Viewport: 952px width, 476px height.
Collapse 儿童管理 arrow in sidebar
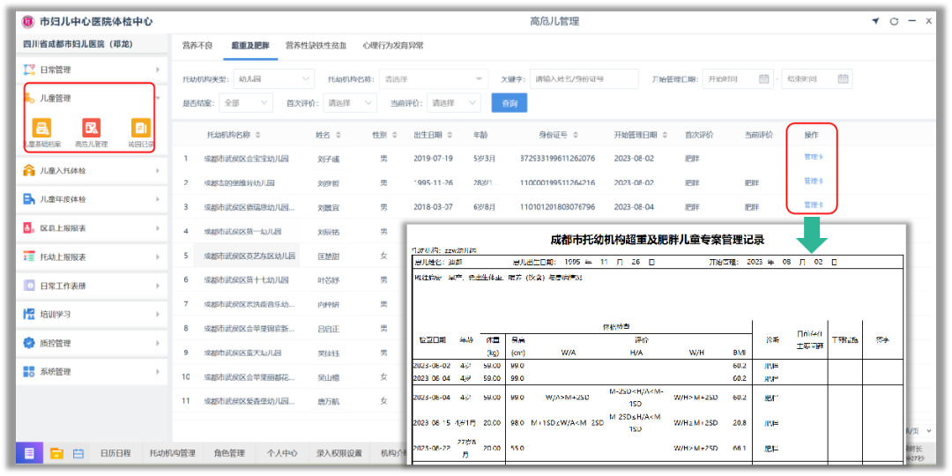point(158,98)
